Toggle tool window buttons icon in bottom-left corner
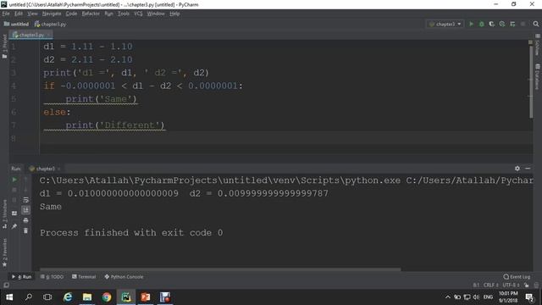This screenshot has height=305, width=542. click(6, 286)
